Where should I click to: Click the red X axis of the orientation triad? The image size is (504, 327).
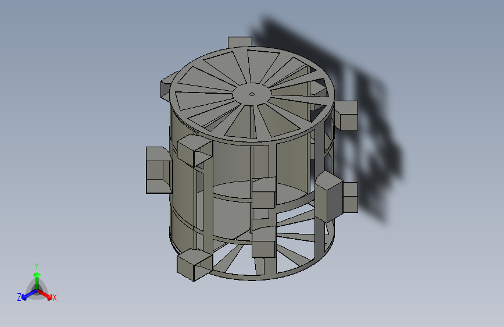(x=45, y=294)
